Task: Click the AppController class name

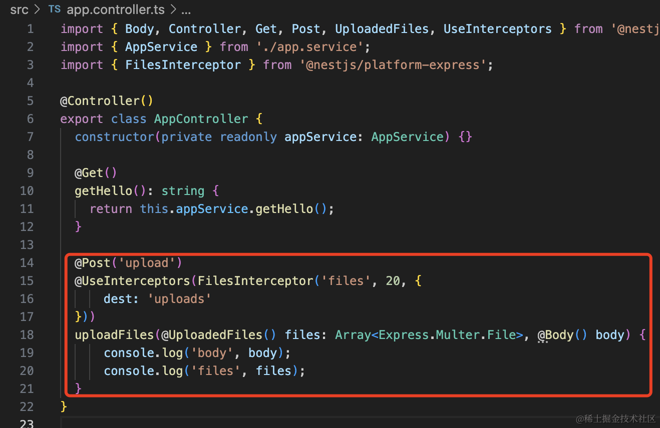Action: click(201, 119)
